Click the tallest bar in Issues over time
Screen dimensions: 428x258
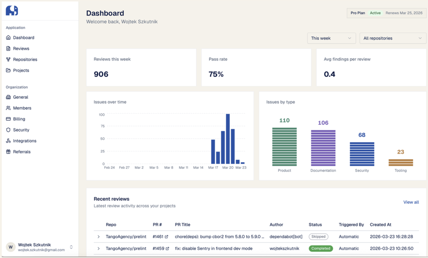tap(228, 139)
